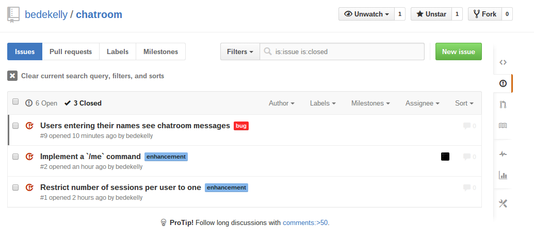Click enhancement label on 'Implement a /me command'
Viewport: 534px width, 242px height.
tap(166, 157)
